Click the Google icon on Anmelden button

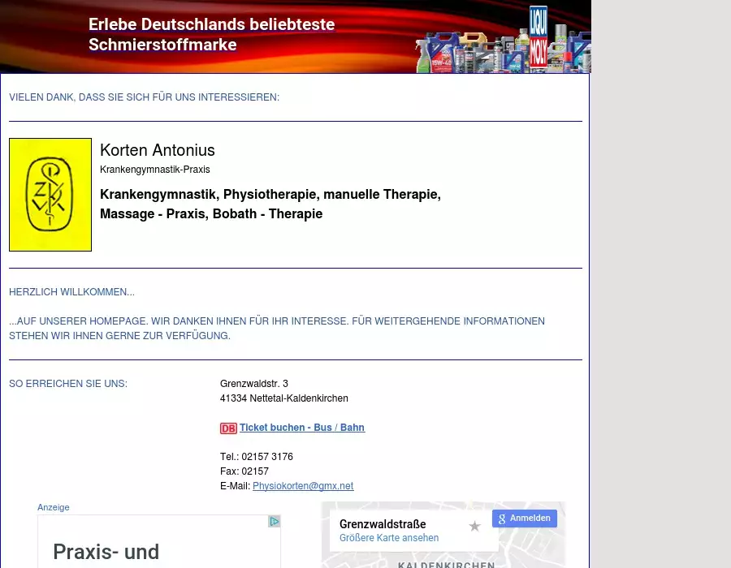[503, 519]
